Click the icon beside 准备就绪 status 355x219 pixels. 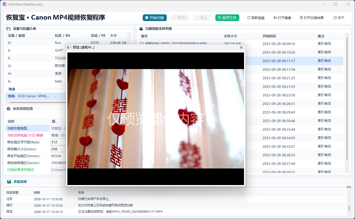(x=9, y=182)
